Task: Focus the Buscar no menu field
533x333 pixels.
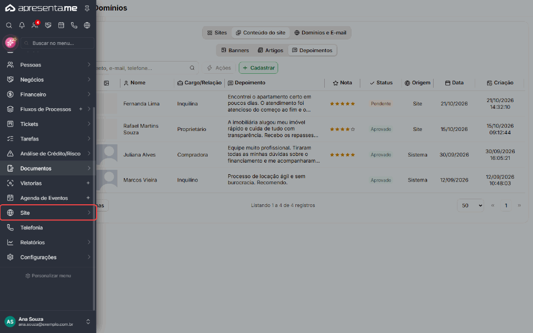Action: 57,43
